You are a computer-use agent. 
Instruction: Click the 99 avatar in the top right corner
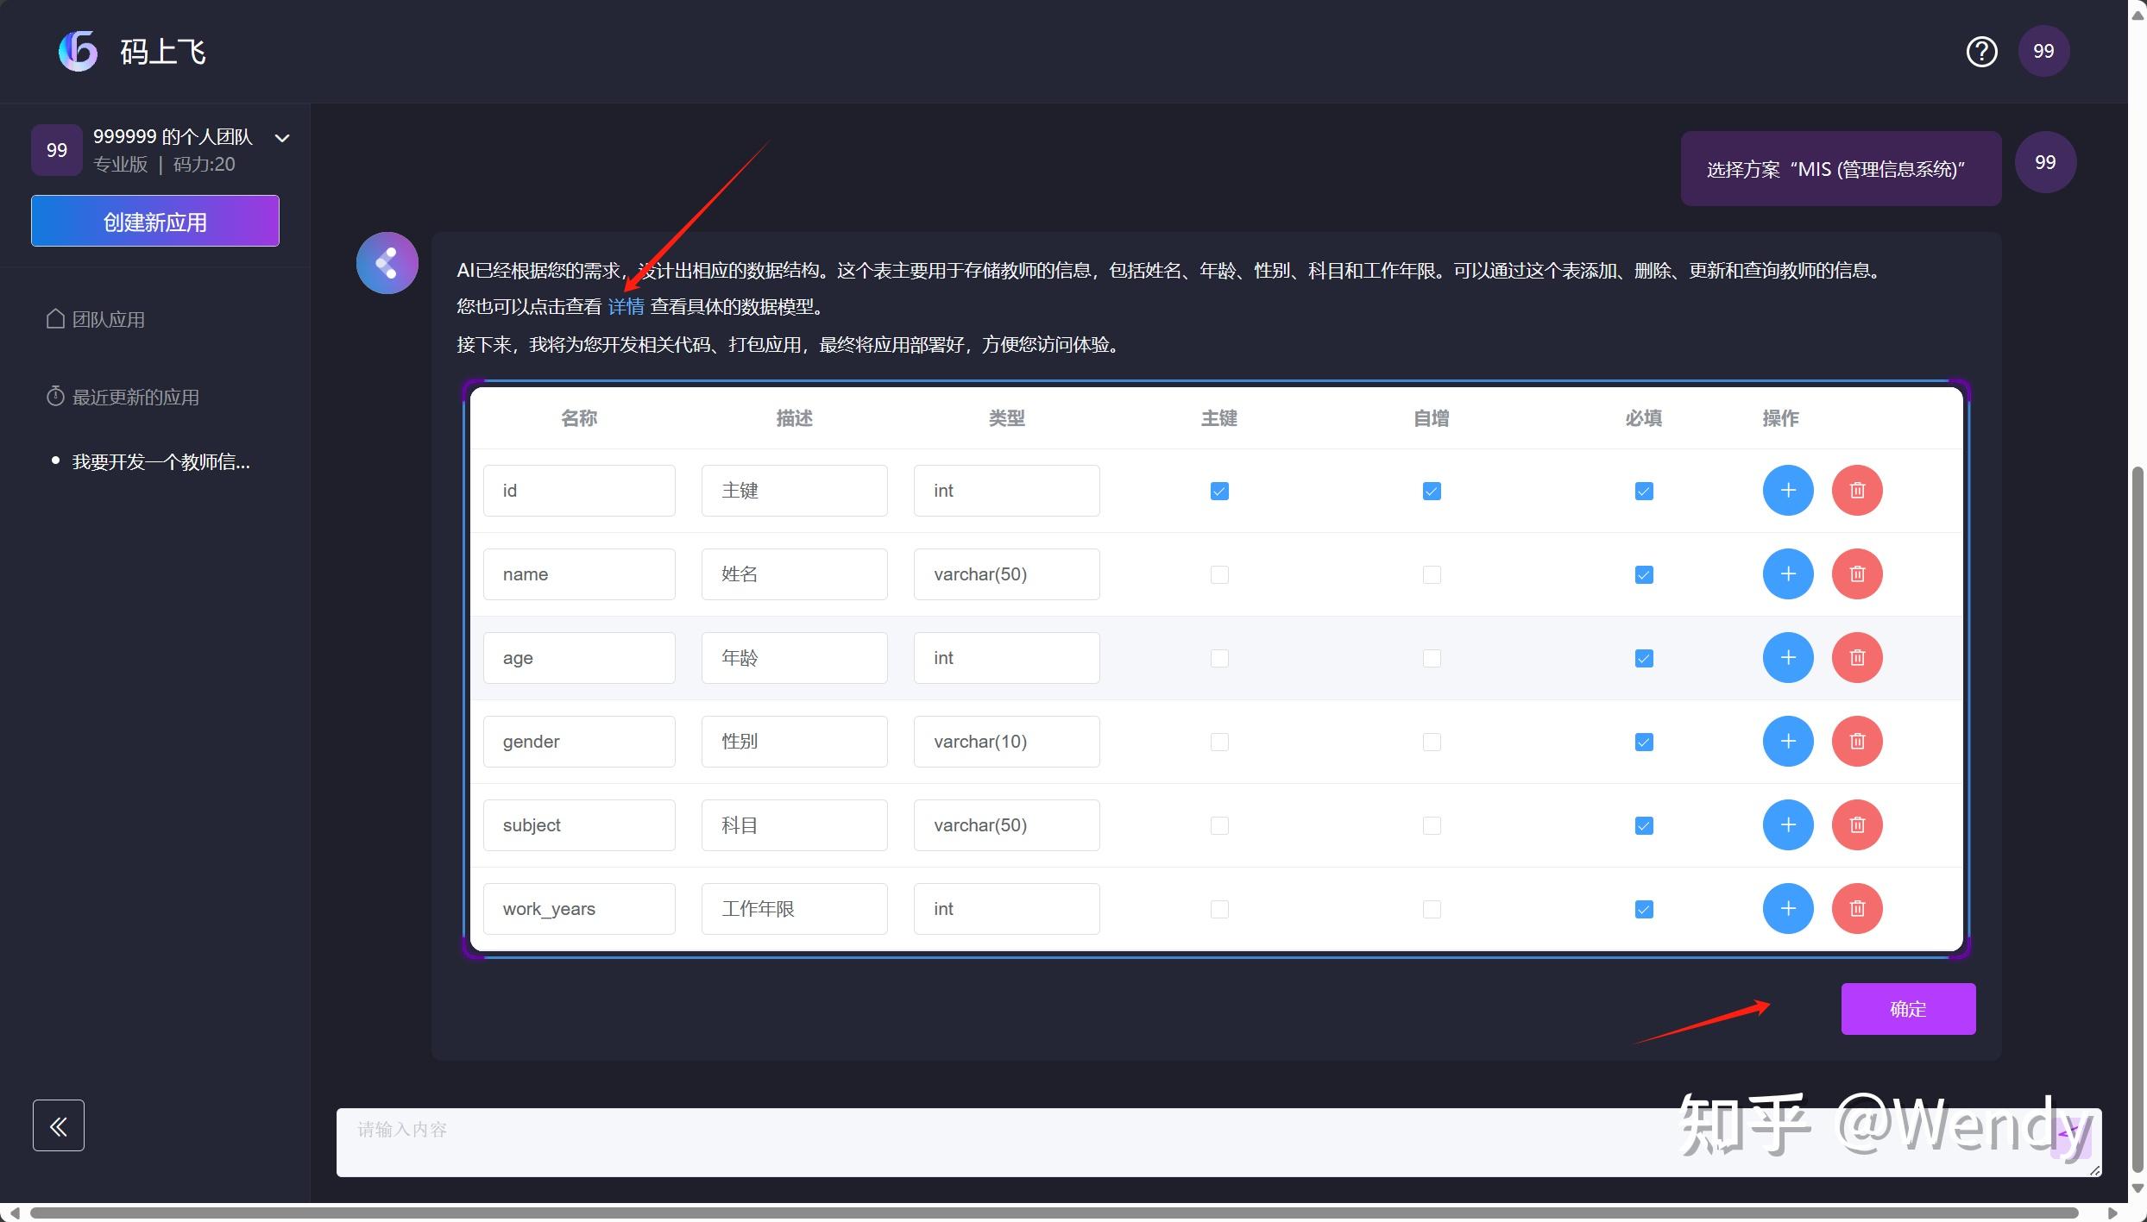[x=2043, y=50]
